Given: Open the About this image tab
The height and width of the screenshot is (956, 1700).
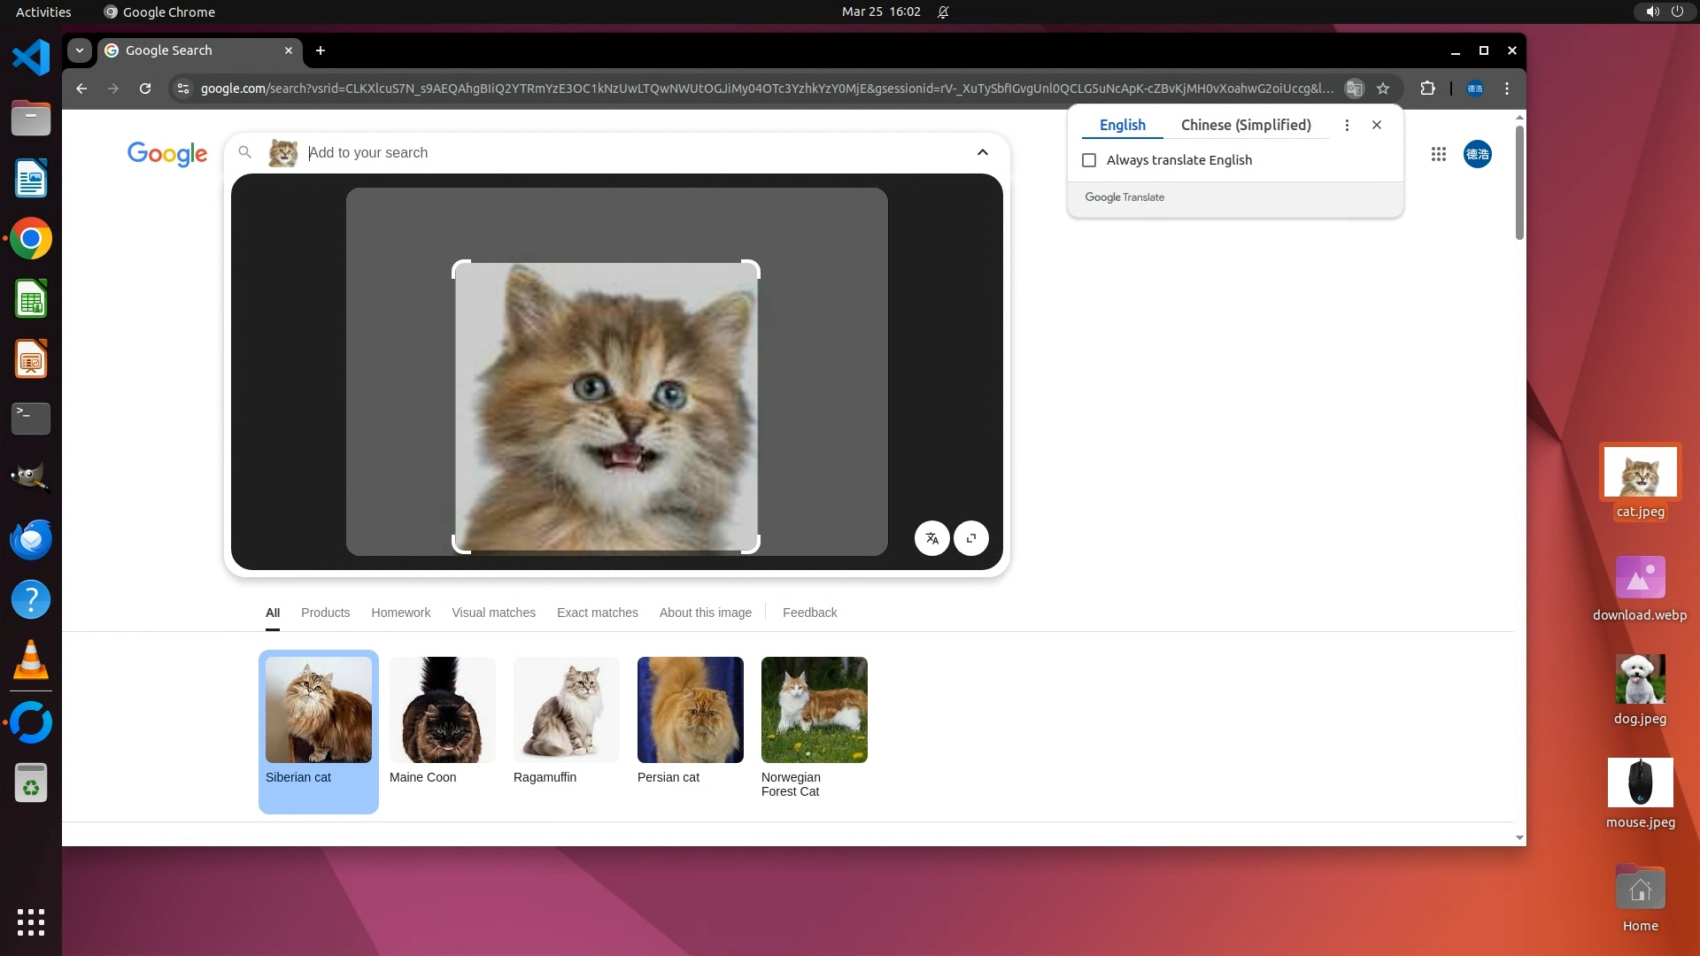Looking at the screenshot, I should (705, 613).
